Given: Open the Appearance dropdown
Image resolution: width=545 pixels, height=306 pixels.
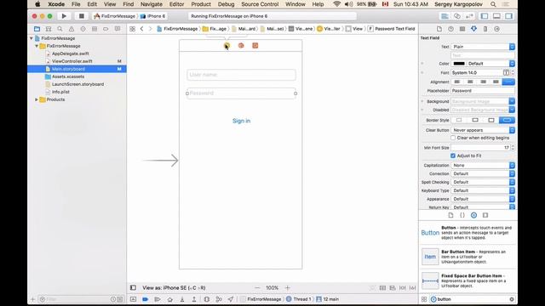Looking at the screenshot, I should pos(483,199).
